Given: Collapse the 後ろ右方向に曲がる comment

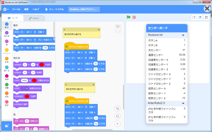Looking at the screenshot, I should (x=64, y=30).
